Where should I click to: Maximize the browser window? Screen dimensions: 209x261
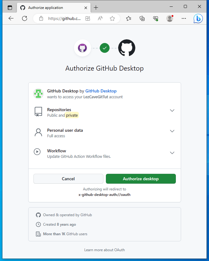[x=185, y=6]
